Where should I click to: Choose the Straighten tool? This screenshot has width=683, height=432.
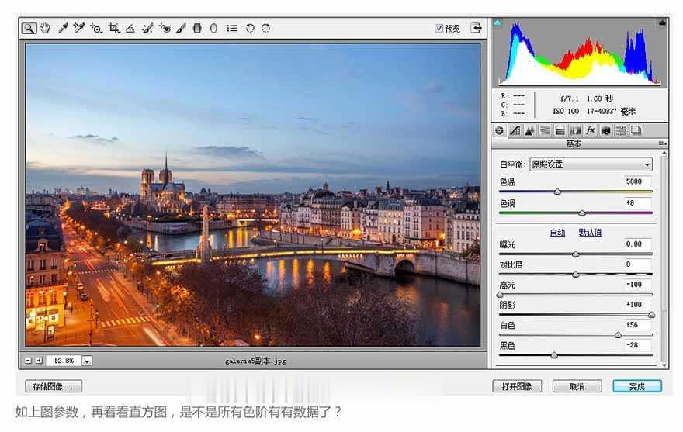[130, 28]
